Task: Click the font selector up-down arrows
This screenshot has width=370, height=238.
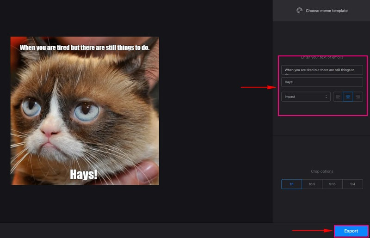Action: point(326,97)
